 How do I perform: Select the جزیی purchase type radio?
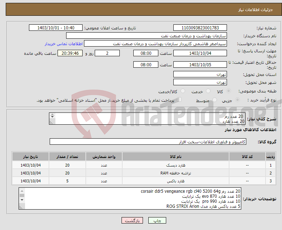(x=237, y=100)
